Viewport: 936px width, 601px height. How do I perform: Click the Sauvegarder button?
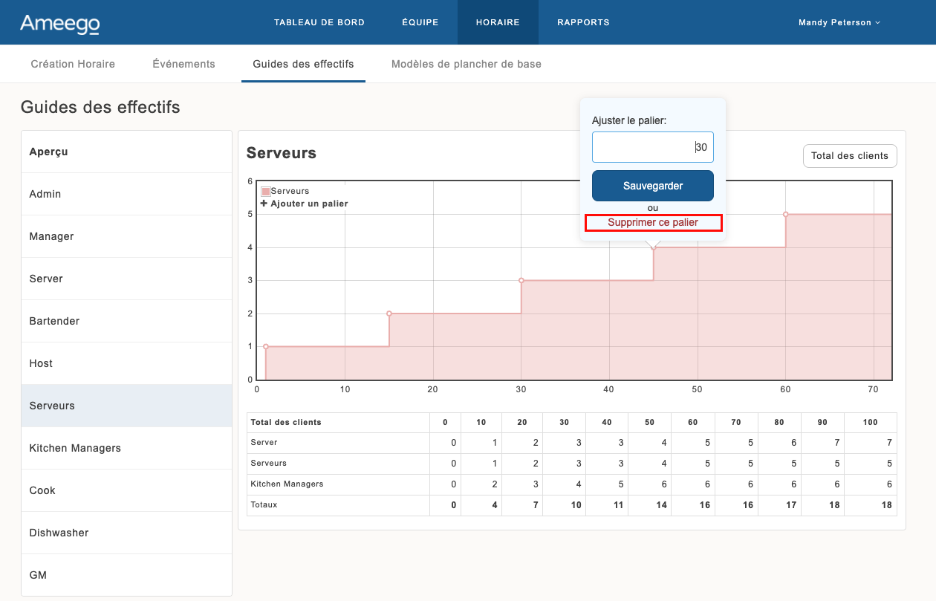point(652,186)
